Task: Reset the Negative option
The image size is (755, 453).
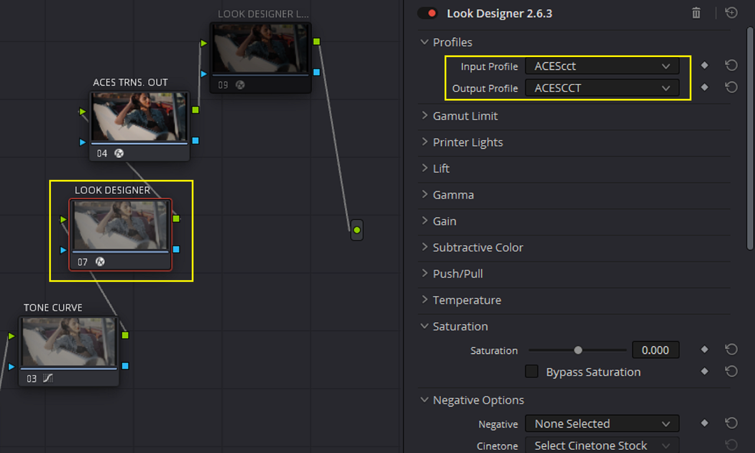Action: (731, 423)
